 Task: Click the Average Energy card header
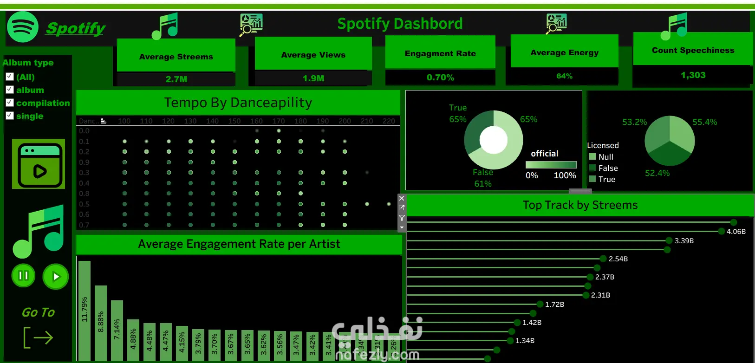tap(565, 51)
